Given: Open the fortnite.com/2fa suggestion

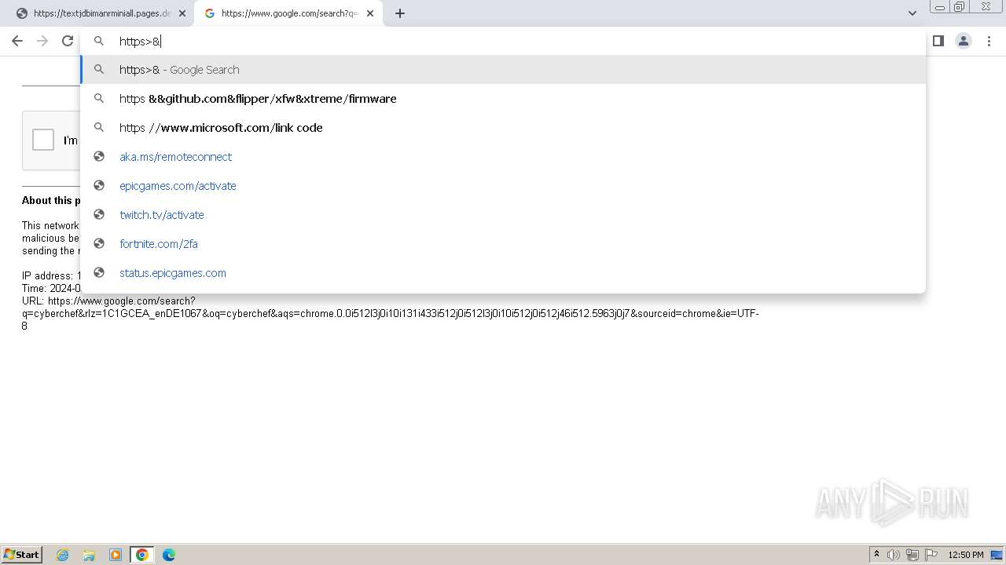Looking at the screenshot, I should tap(503, 244).
